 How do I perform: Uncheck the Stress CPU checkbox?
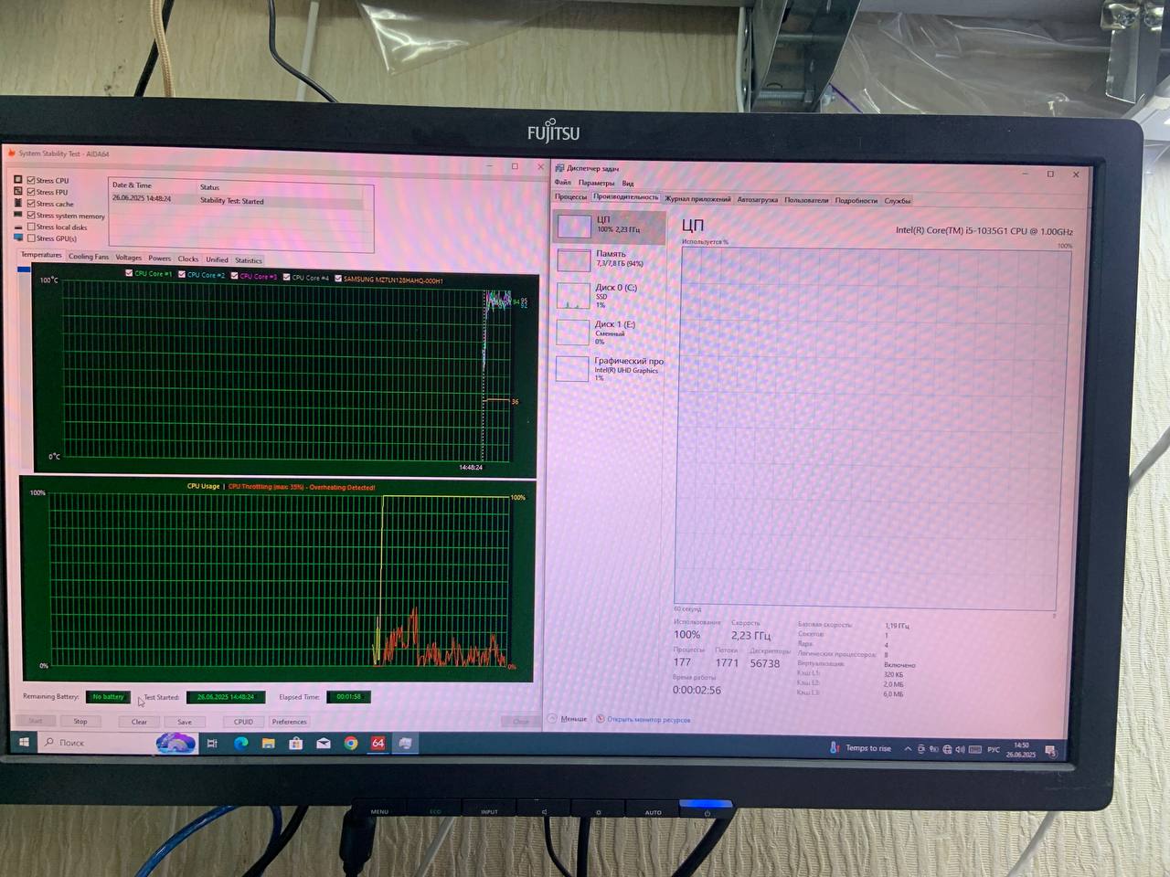pos(31,181)
